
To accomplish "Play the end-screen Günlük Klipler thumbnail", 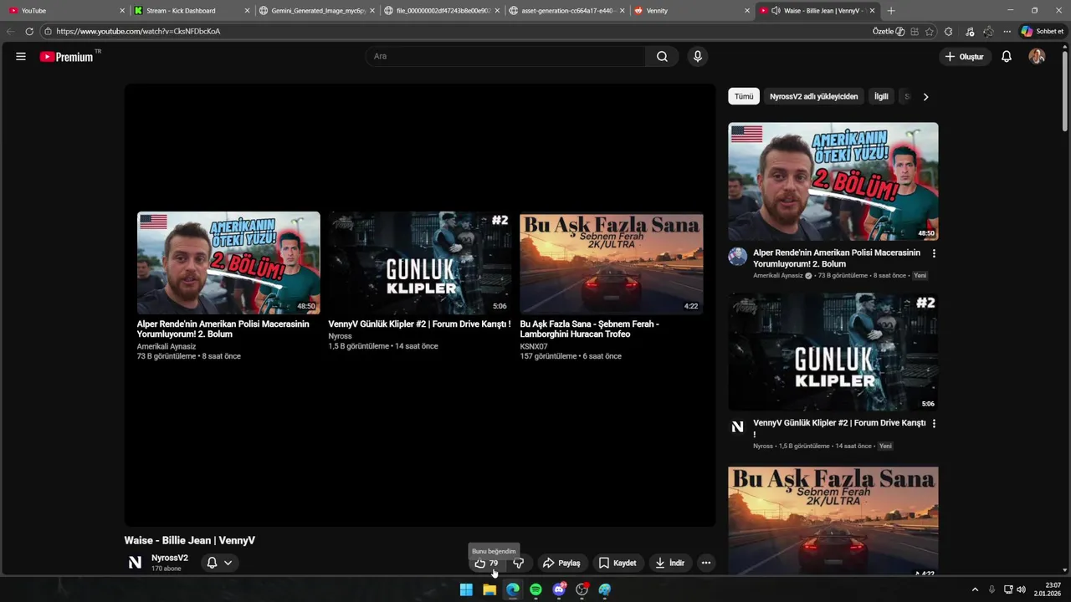I will (420, 263).
